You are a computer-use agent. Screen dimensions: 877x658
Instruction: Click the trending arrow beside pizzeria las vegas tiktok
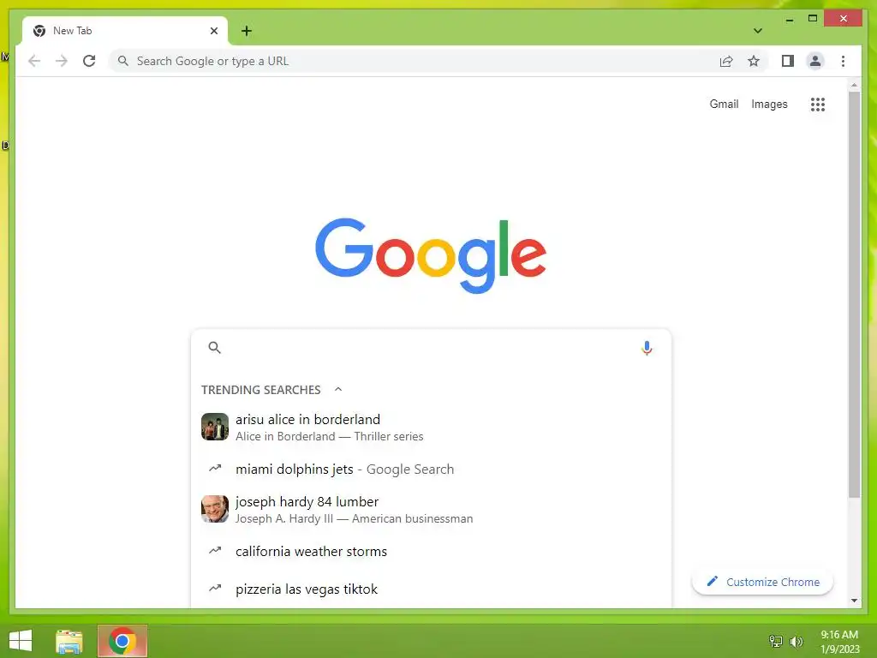click(215, 588)
